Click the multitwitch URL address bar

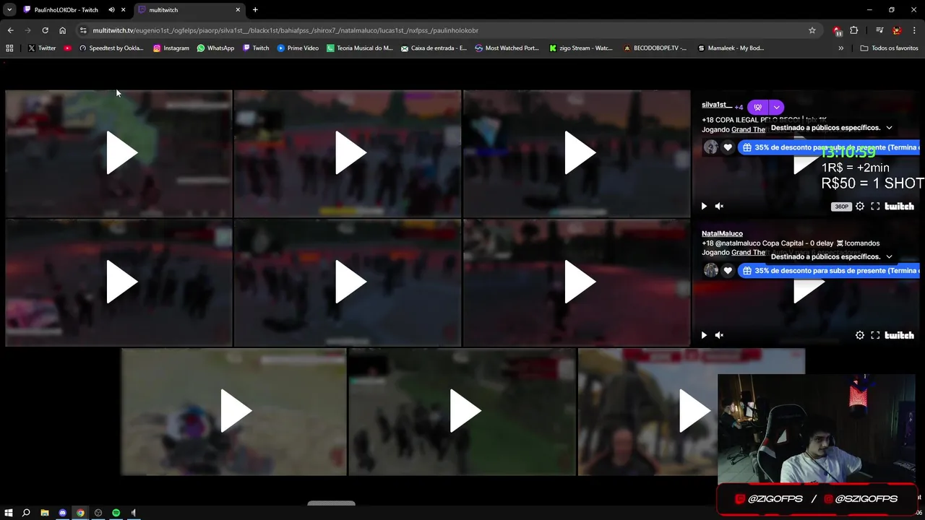[x=448, y=30]
